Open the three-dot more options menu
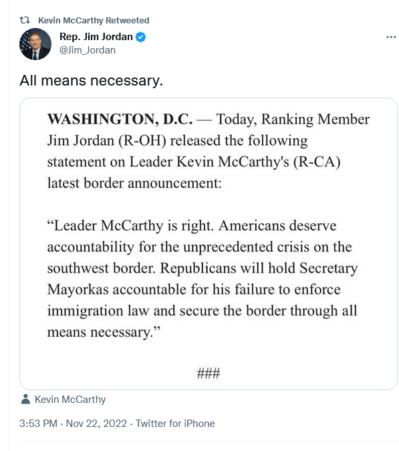This screenshot has width=399, height=451. click(391, 37)
